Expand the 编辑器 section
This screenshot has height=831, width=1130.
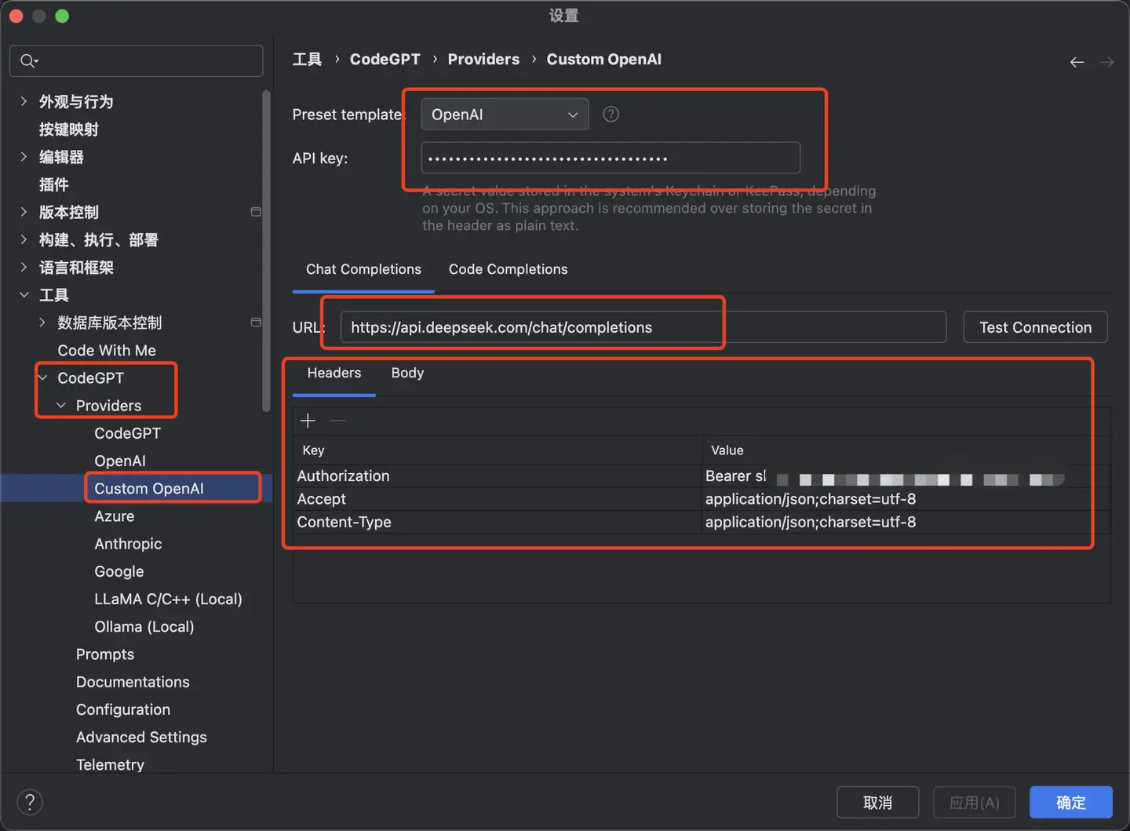point(24,157)
